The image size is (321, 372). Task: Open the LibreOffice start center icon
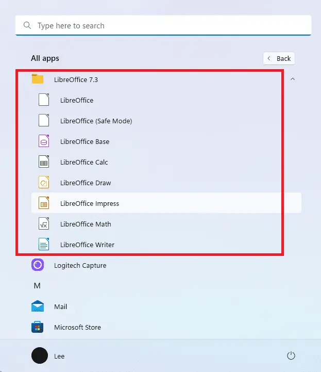coord(44,100)
